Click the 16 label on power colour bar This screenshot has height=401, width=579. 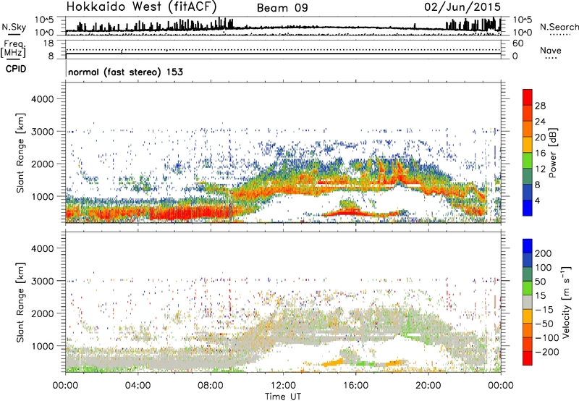pos(540,153)
